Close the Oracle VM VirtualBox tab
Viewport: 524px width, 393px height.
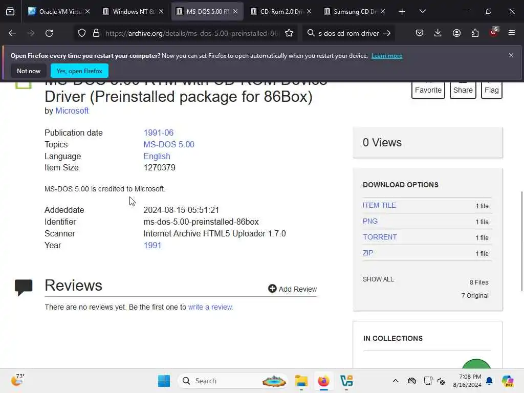pyautogui.click(x=88, y=11)
